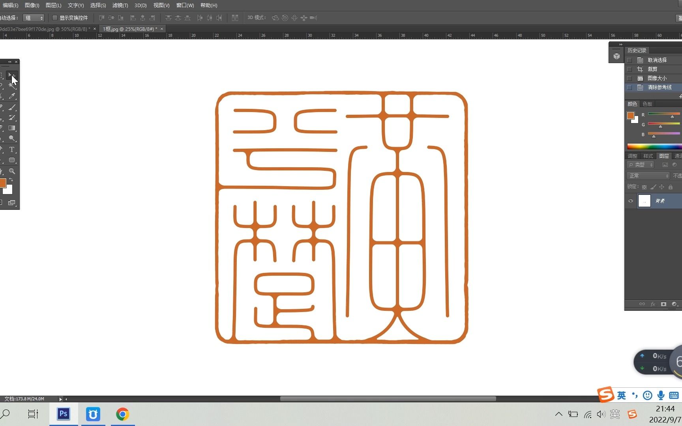Click the 3D pan mode icon
Viewport: 682px width, 426px height.
click(x=294, y=18)
